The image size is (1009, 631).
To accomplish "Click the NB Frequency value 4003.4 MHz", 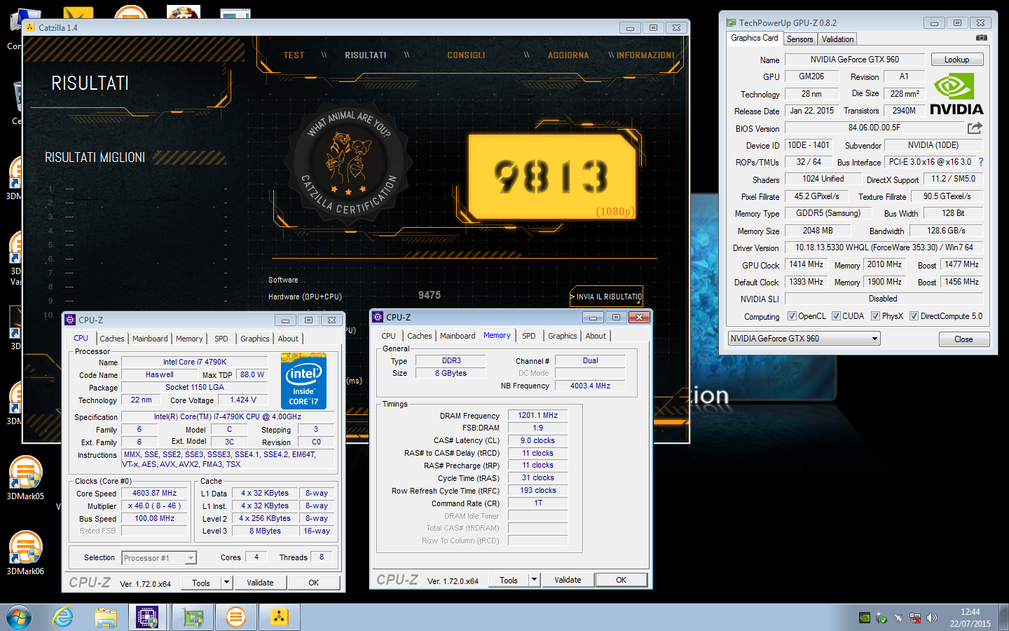I will [x=590, y=386].
